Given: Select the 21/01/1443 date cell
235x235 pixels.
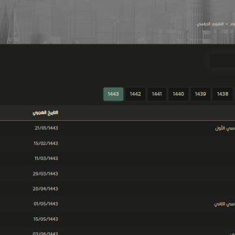Looking at the screenshot, I should (x=46, y=128).
